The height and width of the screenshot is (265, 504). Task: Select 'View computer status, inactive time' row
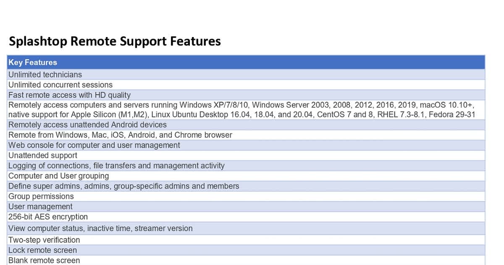[x=246, y=228]
